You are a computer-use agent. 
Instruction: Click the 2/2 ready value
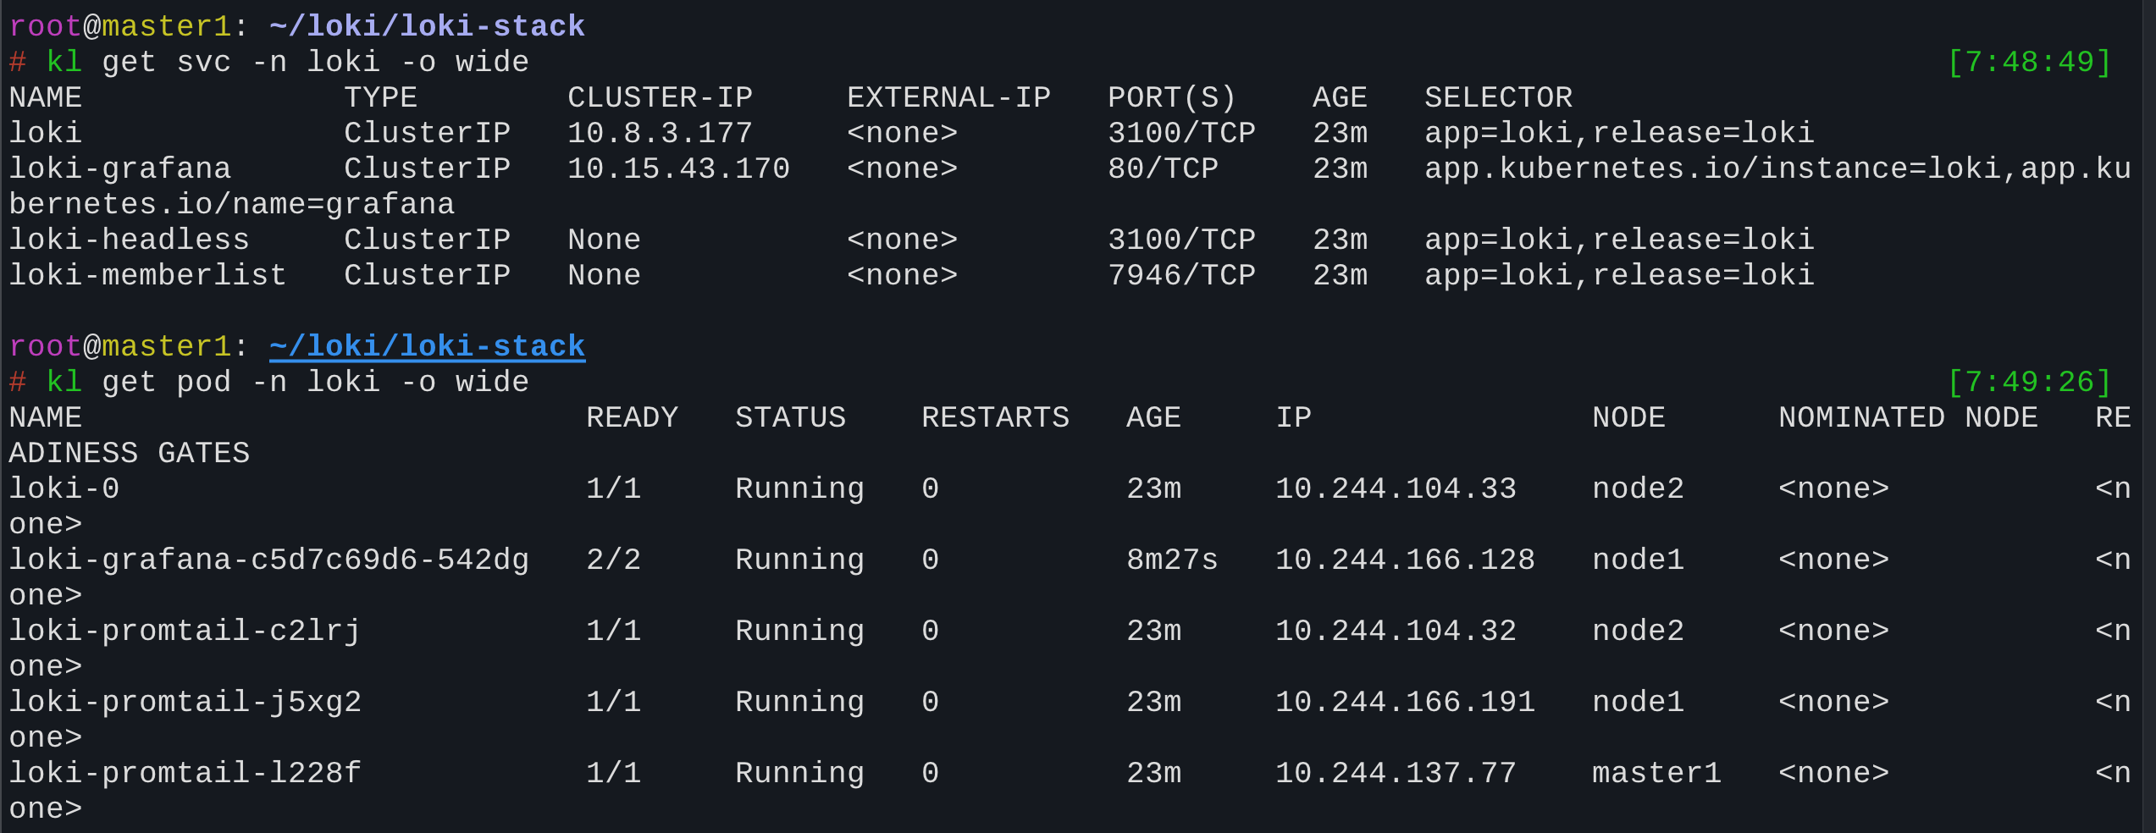(x=613, y=560)
